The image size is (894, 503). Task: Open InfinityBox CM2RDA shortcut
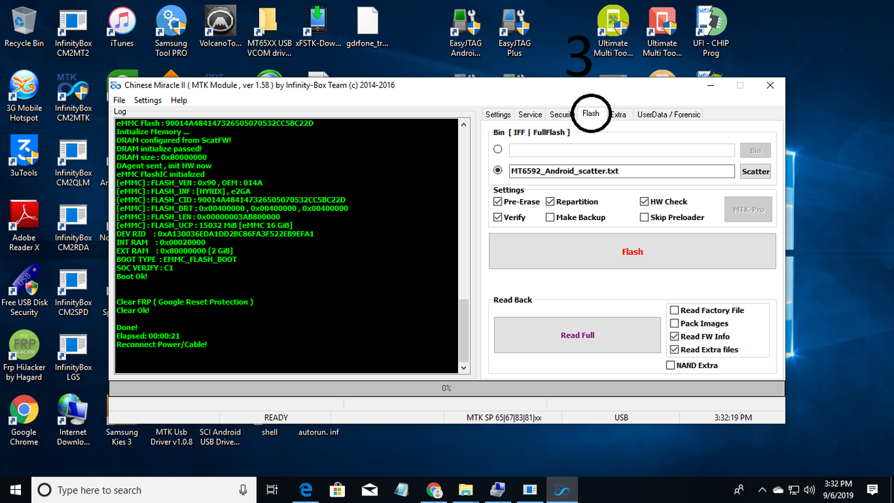tap(73, 226)
